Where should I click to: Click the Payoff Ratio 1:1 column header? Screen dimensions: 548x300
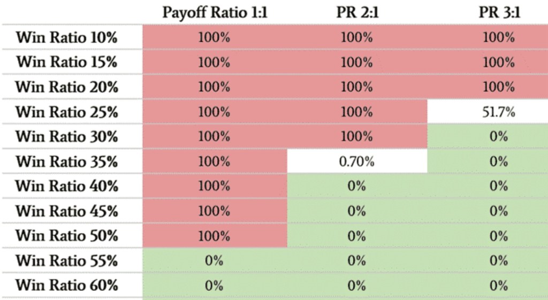coord(215,13)
